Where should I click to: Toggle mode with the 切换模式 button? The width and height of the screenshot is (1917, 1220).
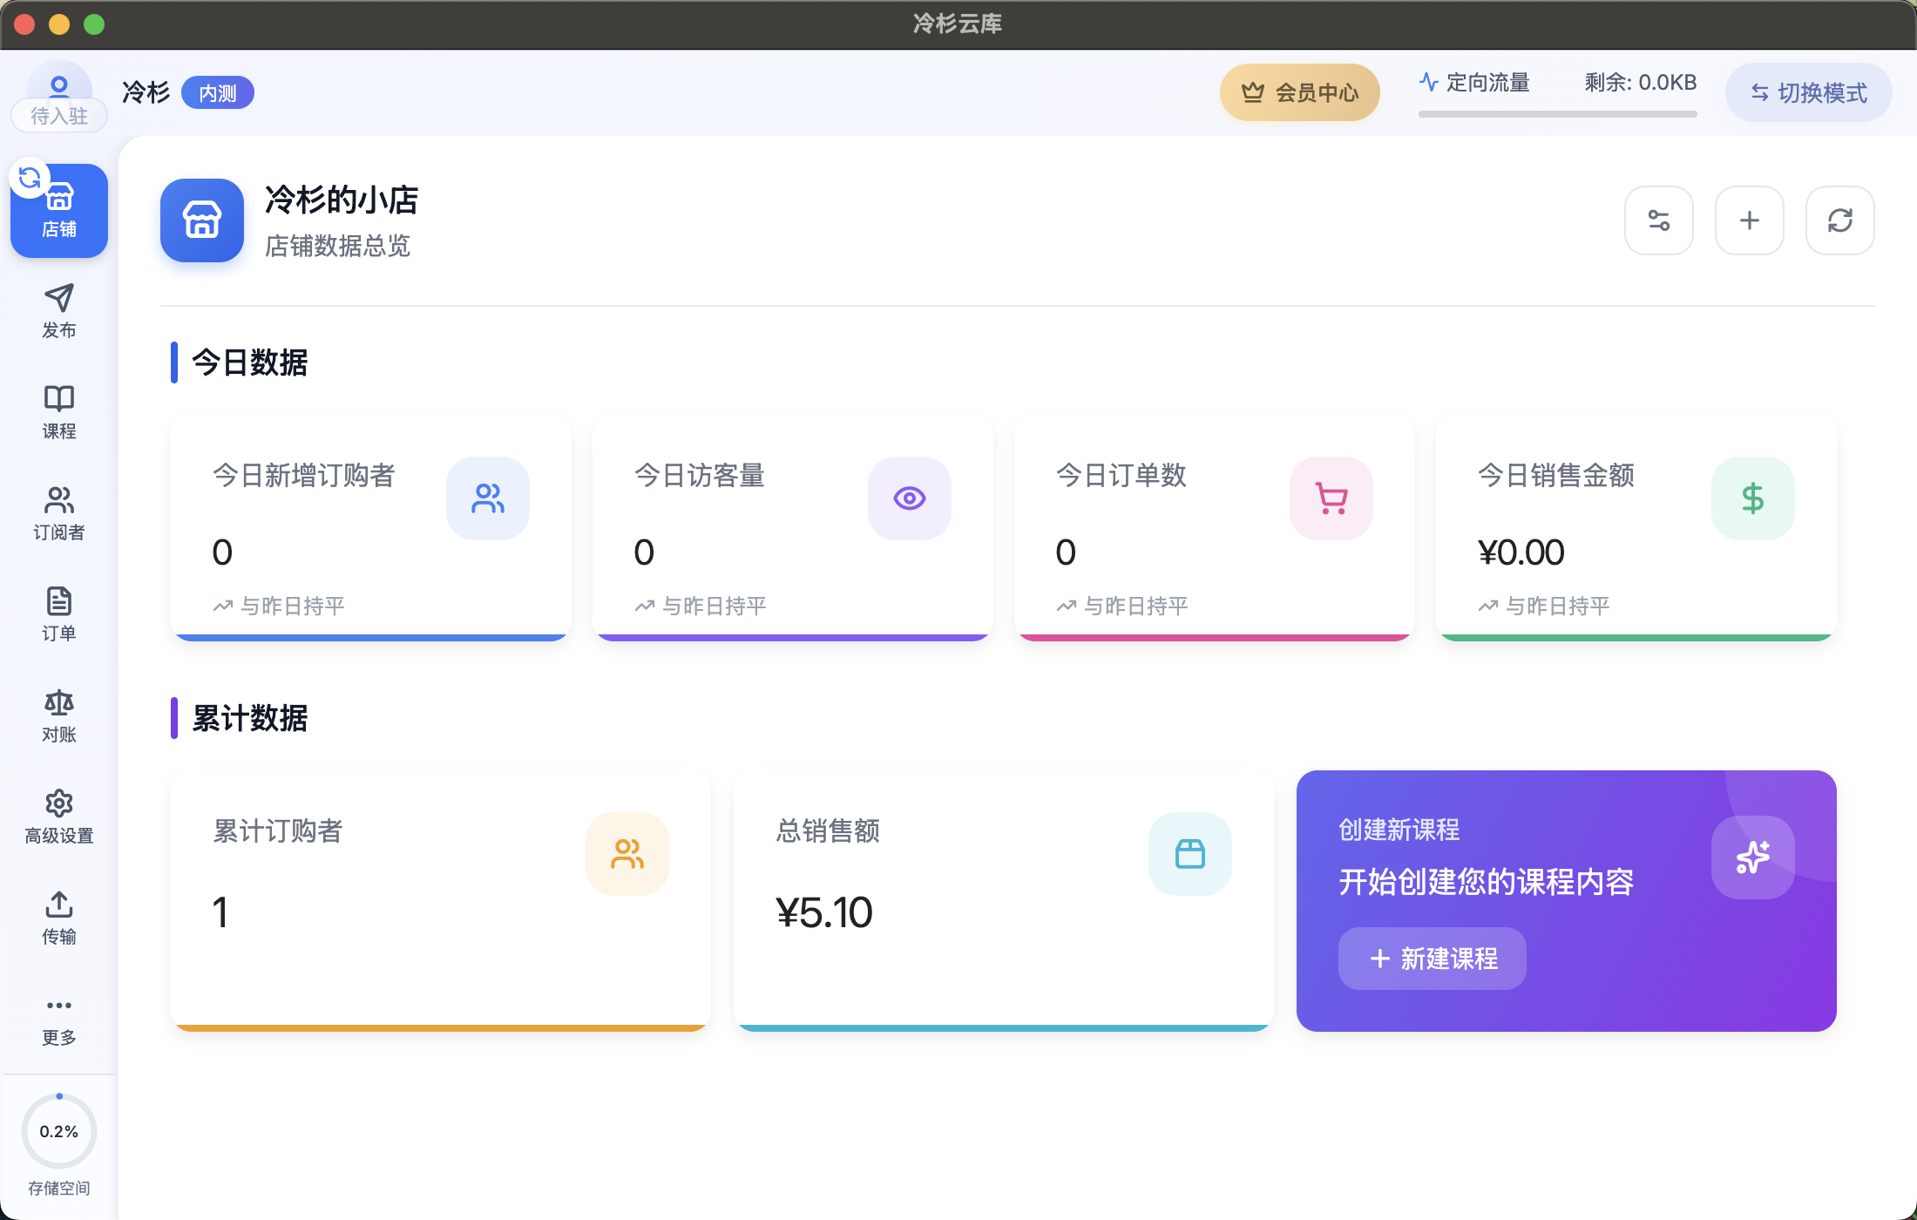[1808, 92]
